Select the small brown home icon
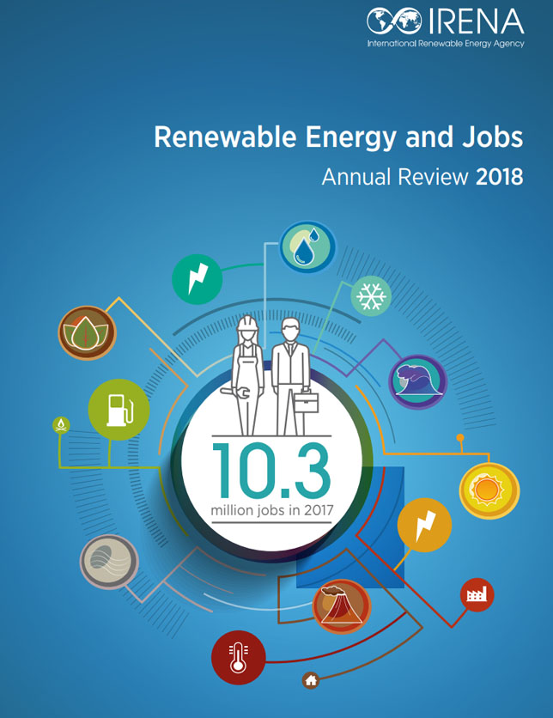 click(x=311, y=681)
